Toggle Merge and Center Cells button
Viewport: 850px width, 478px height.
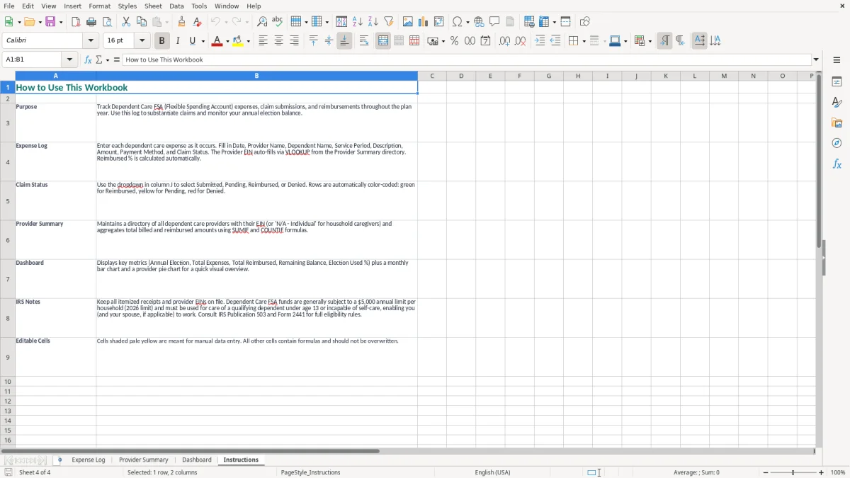tap(383, 41)
